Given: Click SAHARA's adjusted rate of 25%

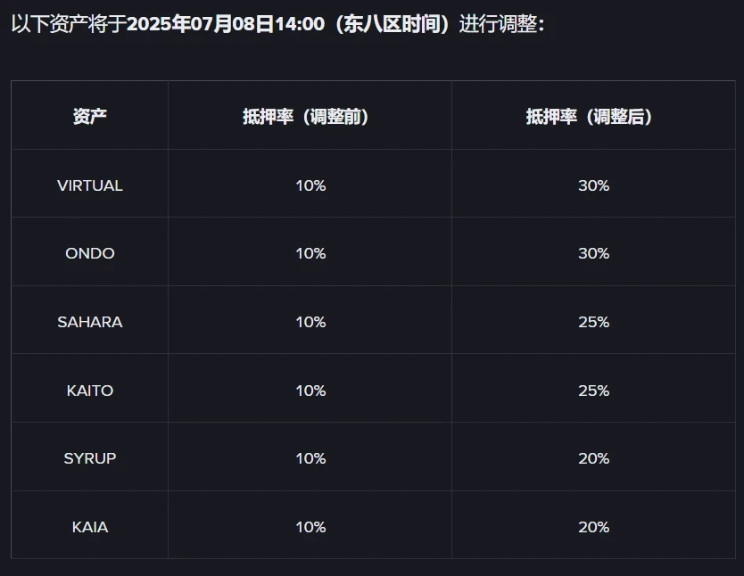Looking at the screenshot, I should [593, 322].
